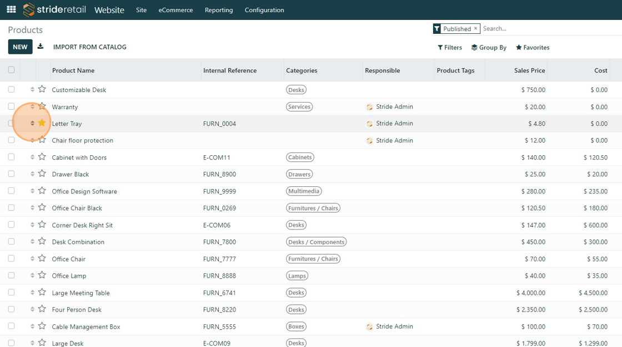Expand the Group By dropdown
Screen dimensions: 622x347
[489, 48]
